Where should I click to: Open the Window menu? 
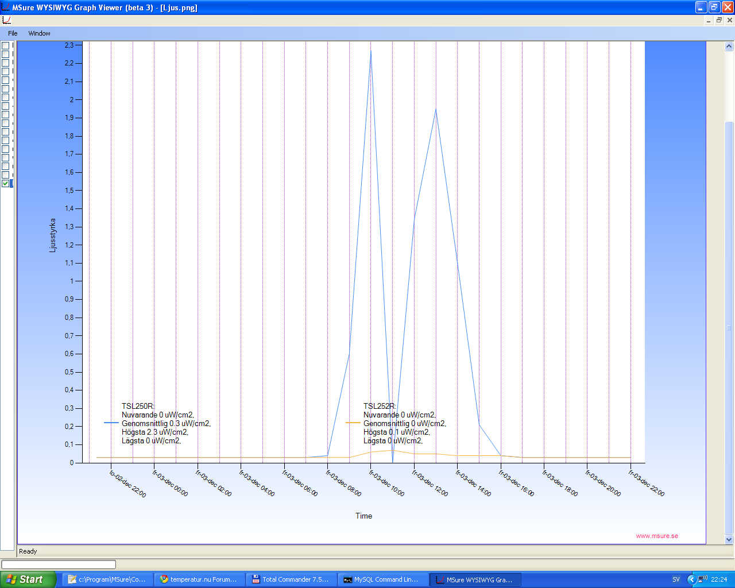(x=39, y=33)
